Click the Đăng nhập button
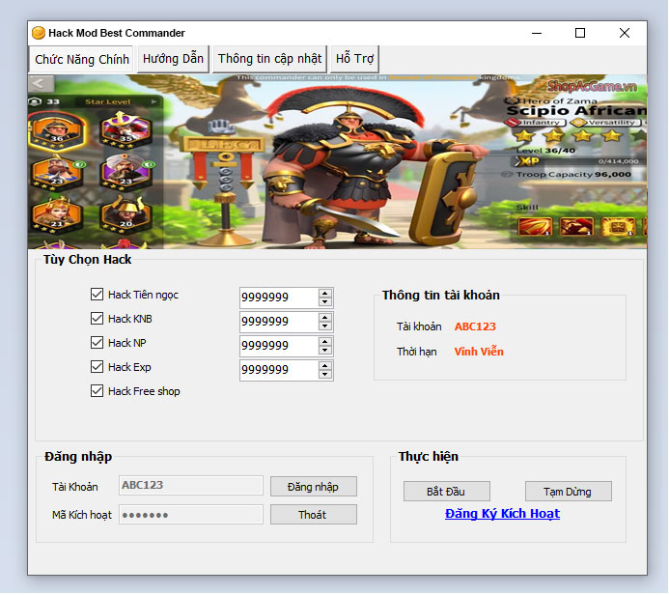Screen dimensions: 669x595 pyautogui.click(x=314, y=487)
